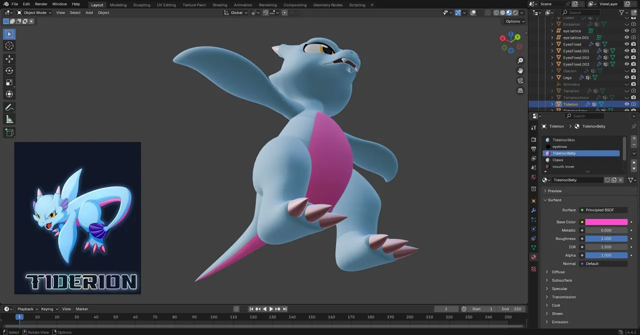Adjust the Roughness slider
This screenshot has width=640, height=335.
tap(606, 238)
